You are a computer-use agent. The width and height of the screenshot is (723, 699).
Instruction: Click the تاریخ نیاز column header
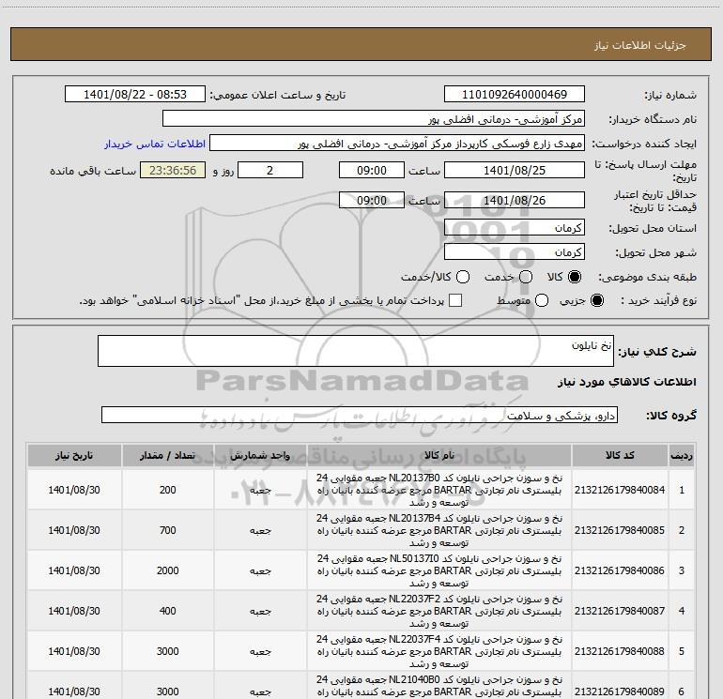point(74,456)
